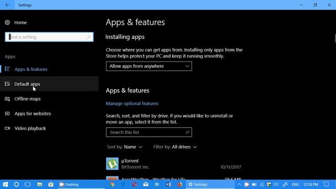The height and width of the screenshot is (189, 336).
Task: Select Apps & features sidebar label
Action: click(31, 69)
